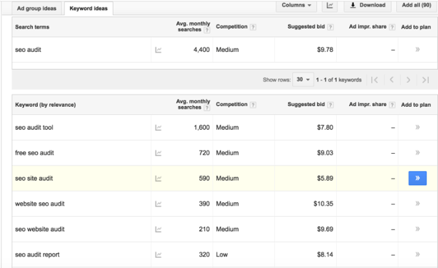Add website seo audit to plan
Image resolution: width=438 pixels, height=268 pixels.
click(x=417, y=204)
